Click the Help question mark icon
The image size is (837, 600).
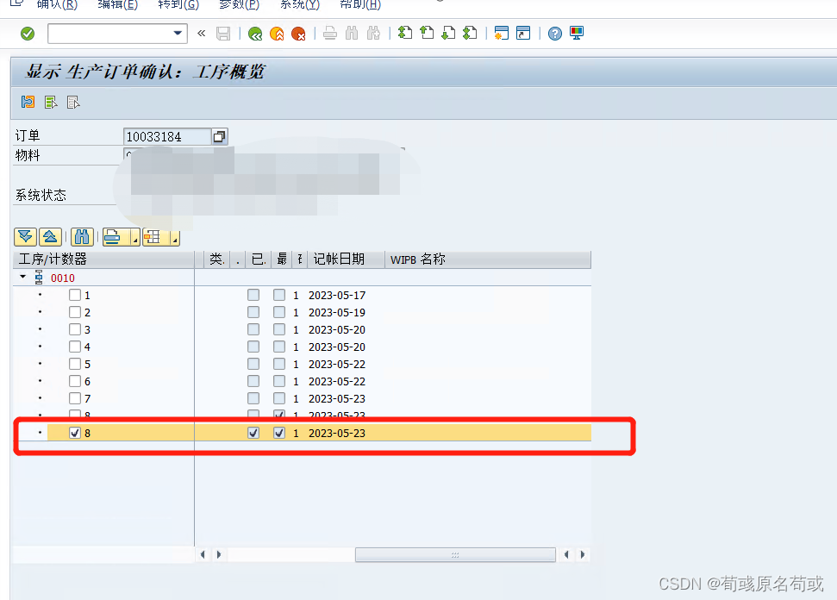click(x=554, y=33)
